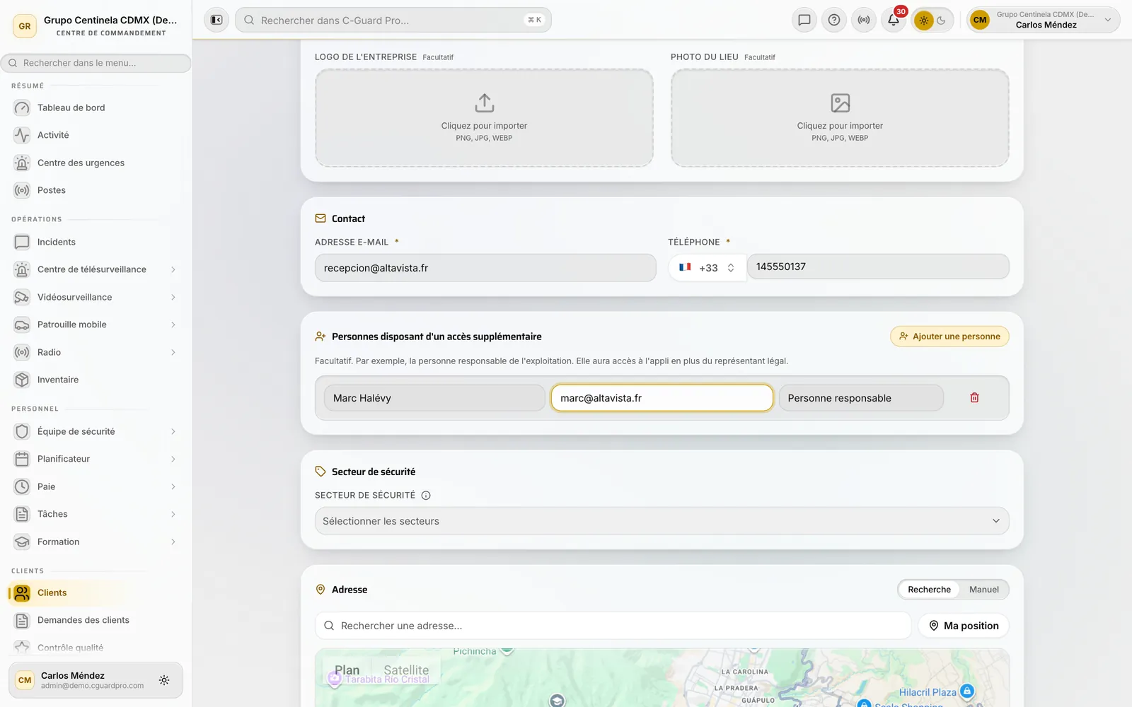
Task: Open Carlos Méndez account menu in header
Action: click(x=1044, y=20)
